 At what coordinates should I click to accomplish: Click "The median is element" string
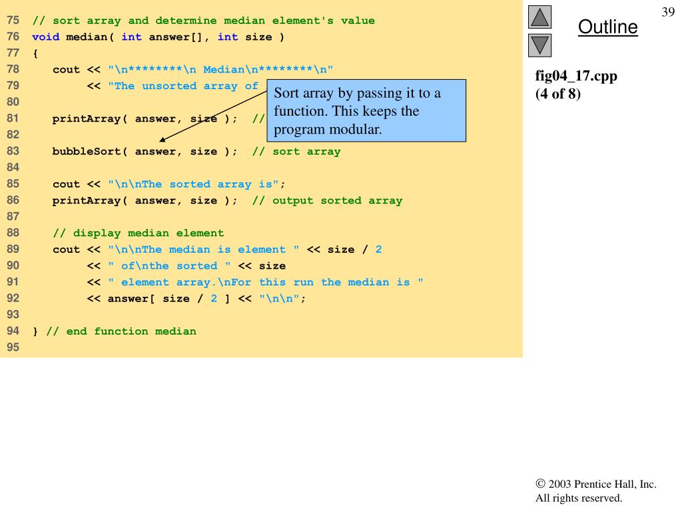coord(204,250)
